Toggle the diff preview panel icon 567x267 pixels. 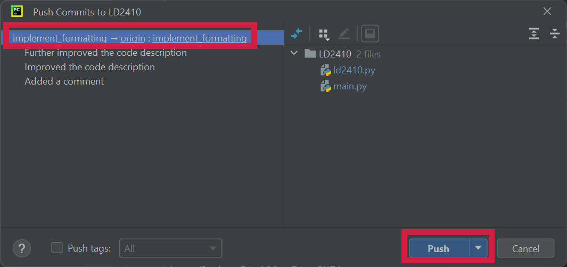[x=369, y=34]
